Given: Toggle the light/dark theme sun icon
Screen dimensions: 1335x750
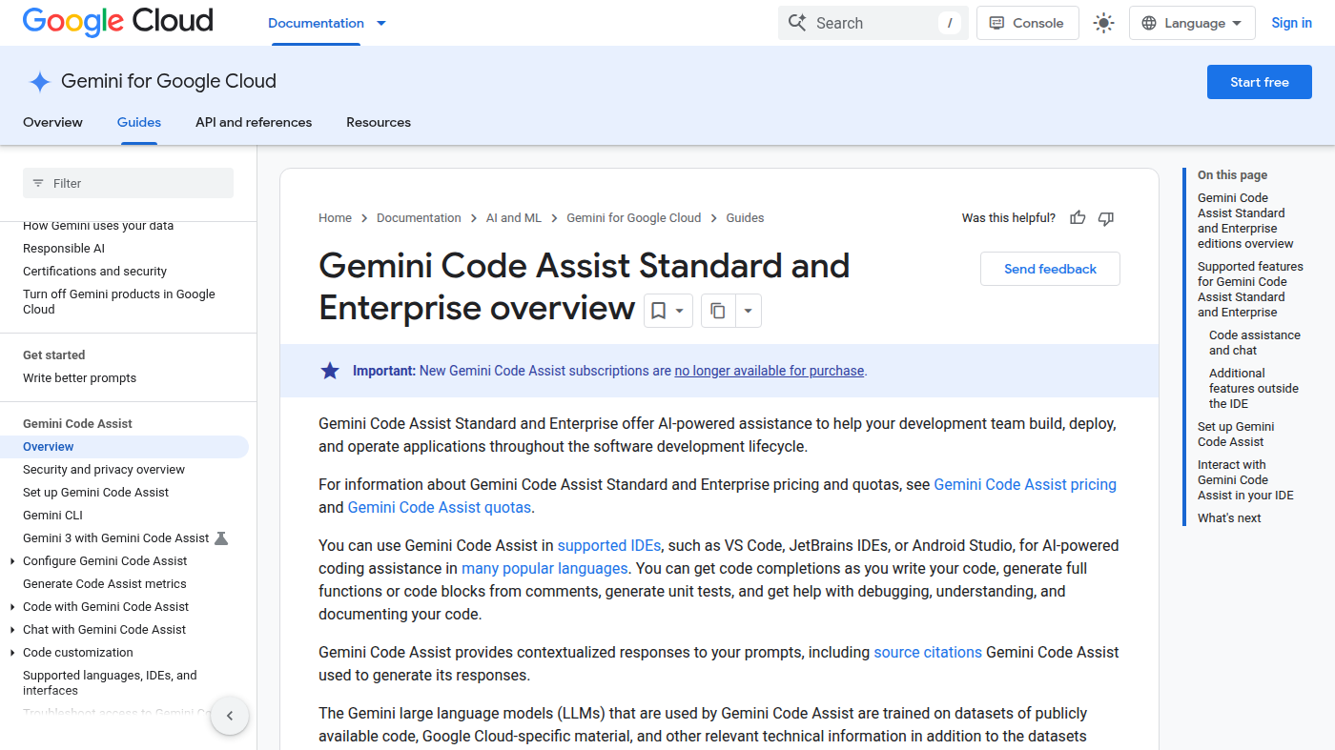Looking at the screenshot, I should (1103, 23).
